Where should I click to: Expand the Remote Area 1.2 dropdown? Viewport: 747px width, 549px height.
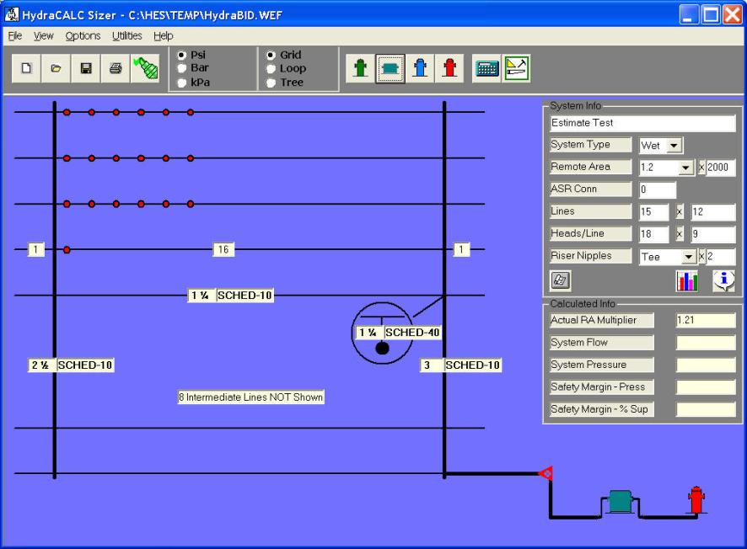(685, 168)
